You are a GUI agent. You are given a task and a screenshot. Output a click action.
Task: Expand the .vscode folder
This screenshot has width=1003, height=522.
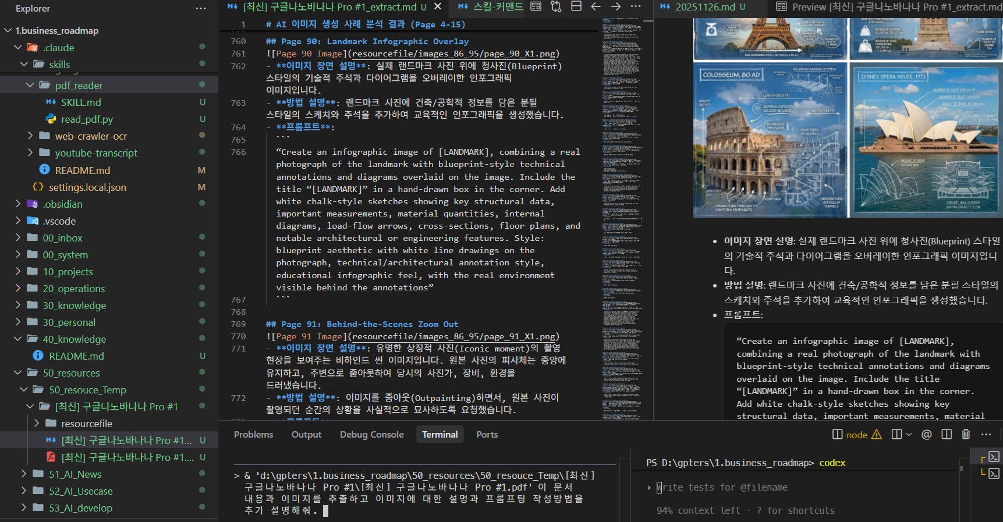click(18, 221)
